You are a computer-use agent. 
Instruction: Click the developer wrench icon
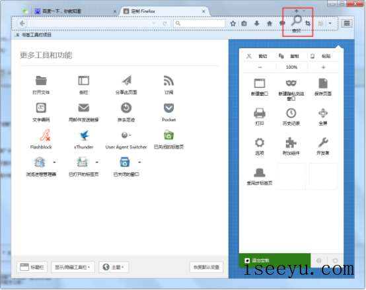coord(323,142)
